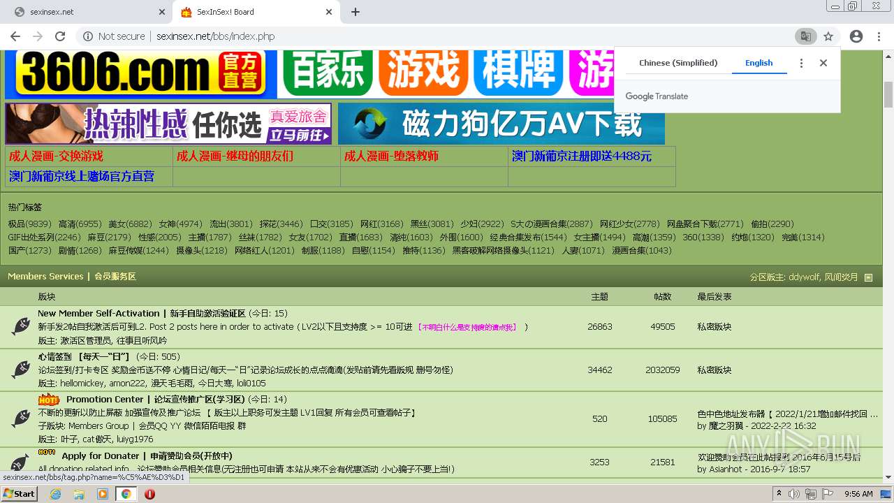Select tag 国产(1273)
This screenshot has height=503, width=894.
click(29, 251)
